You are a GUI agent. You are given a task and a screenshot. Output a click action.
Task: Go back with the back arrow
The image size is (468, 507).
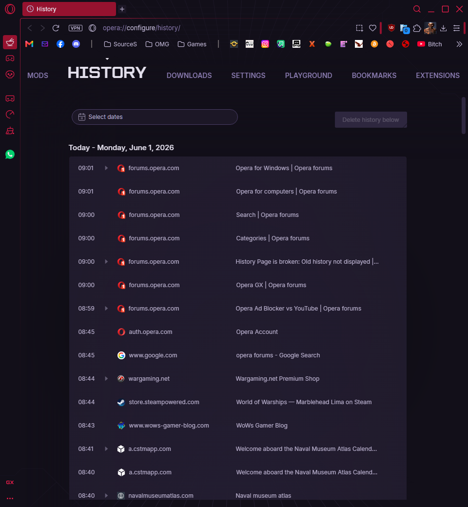(30, 28)
